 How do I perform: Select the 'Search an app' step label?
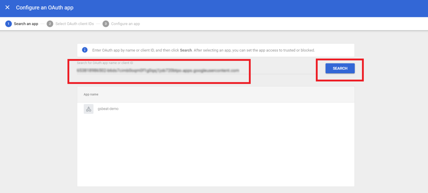pos(26,24)
